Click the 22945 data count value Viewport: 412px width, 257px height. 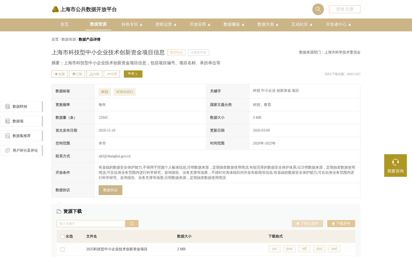[x=103, y=118]
